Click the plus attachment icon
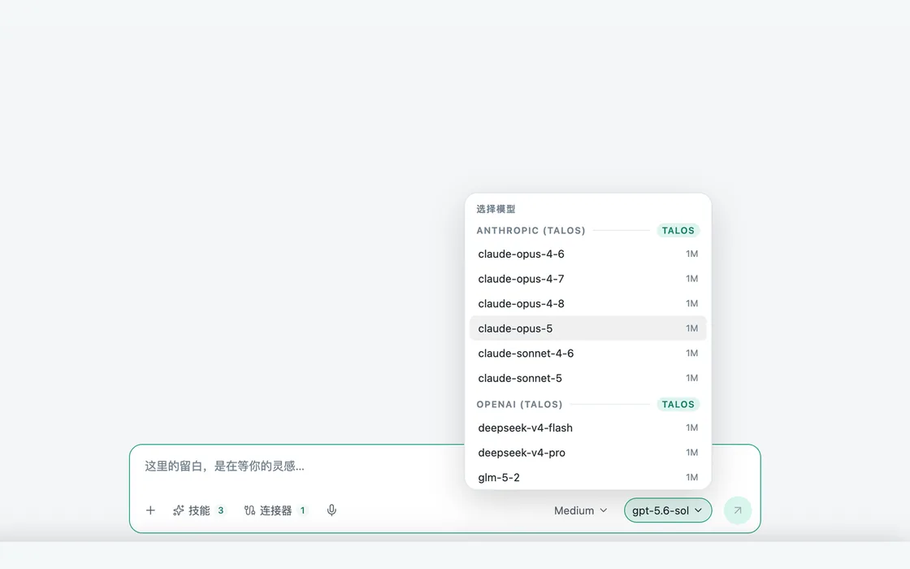 click(150, 510)
